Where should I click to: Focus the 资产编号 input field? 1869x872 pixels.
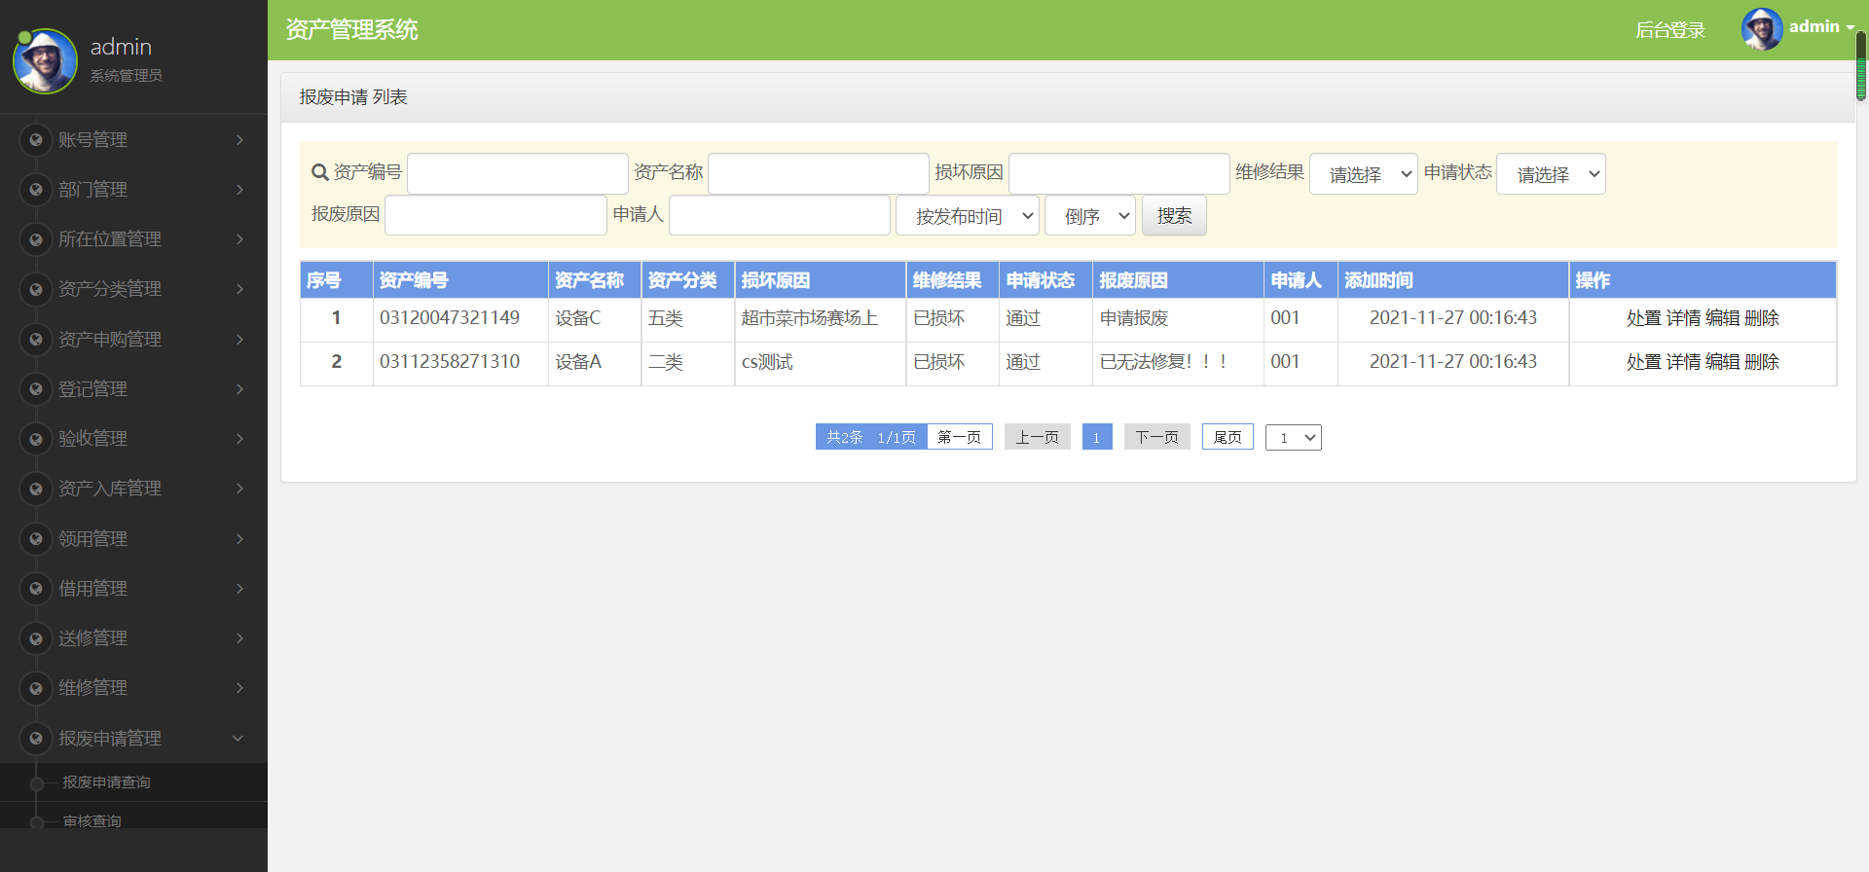(x=518, y=173)
